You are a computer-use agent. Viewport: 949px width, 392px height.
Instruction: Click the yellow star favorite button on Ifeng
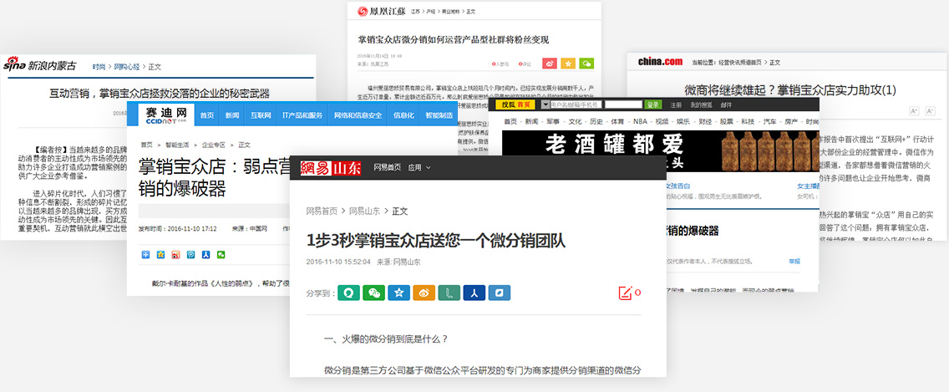(x=568, y=64)
